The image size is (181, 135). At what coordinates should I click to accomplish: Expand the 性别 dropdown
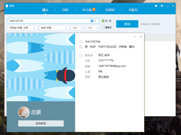(77, 28)
